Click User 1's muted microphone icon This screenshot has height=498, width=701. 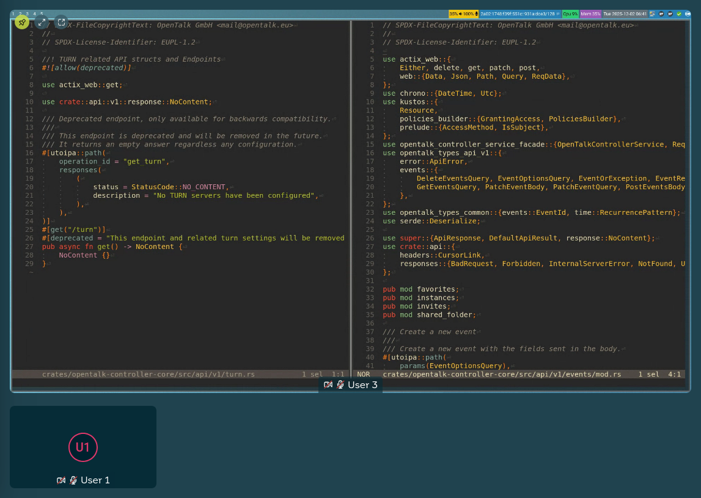[73, 480]
